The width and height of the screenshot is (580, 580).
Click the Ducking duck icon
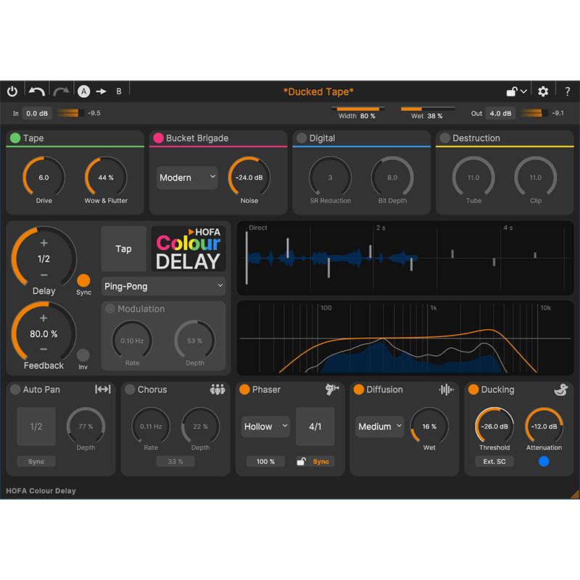[560, 389]
